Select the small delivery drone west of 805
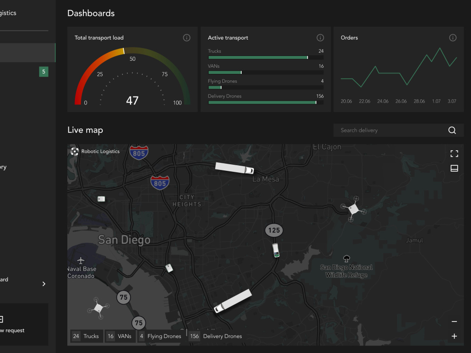This screenshot has width=471, height=353. coord(101,199)
